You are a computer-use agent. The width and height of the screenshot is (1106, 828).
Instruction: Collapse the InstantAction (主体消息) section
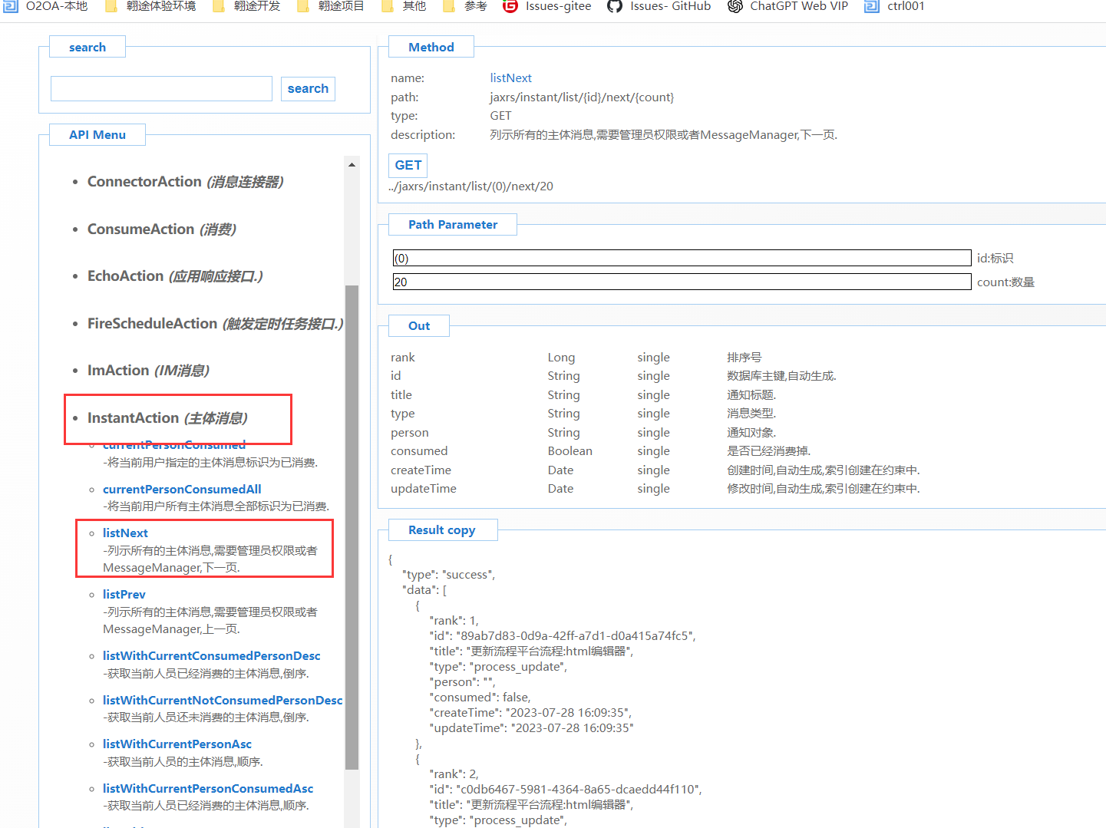[167, 418]
